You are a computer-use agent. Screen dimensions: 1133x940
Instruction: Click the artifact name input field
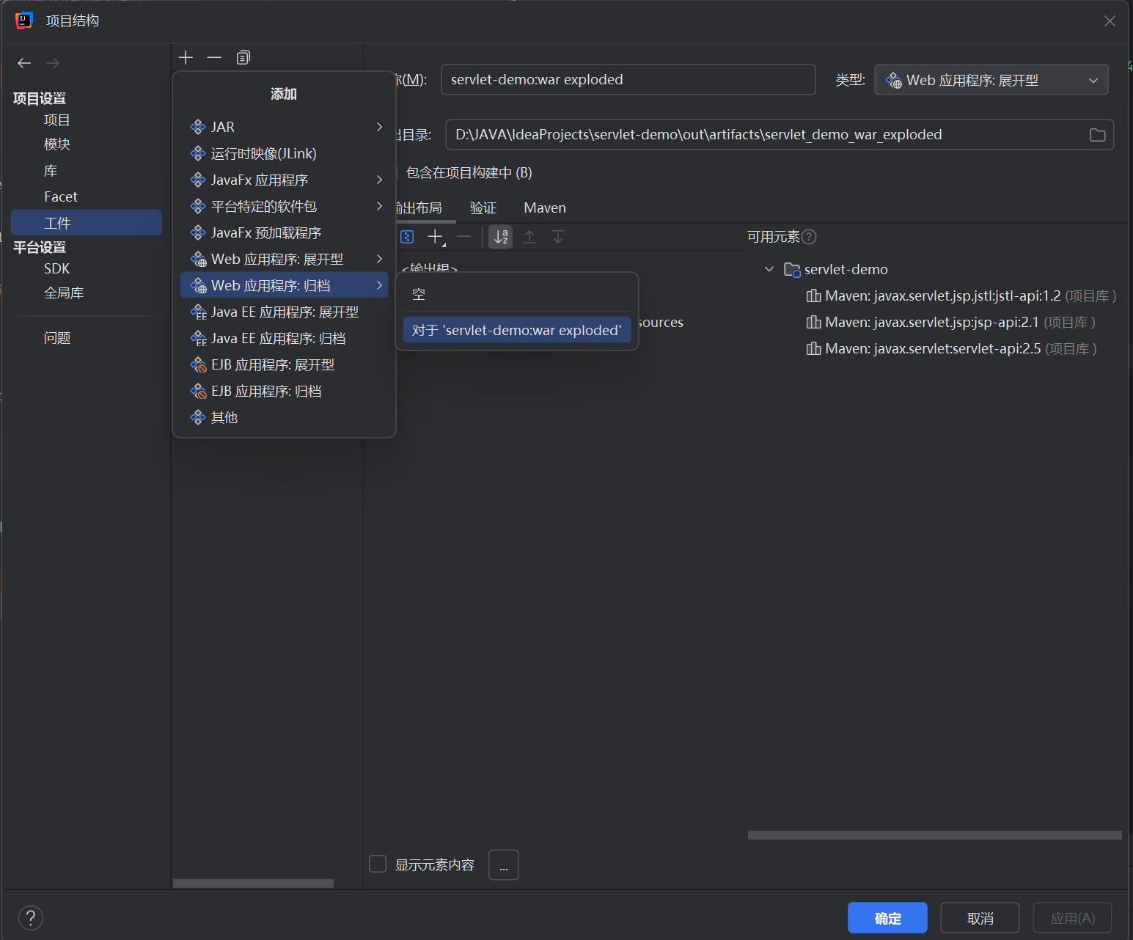click(x=628, y=79)
